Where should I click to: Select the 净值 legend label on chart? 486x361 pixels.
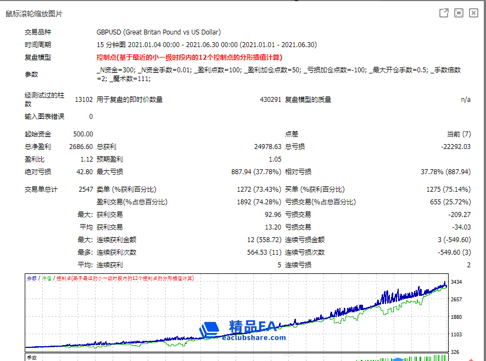46,278
